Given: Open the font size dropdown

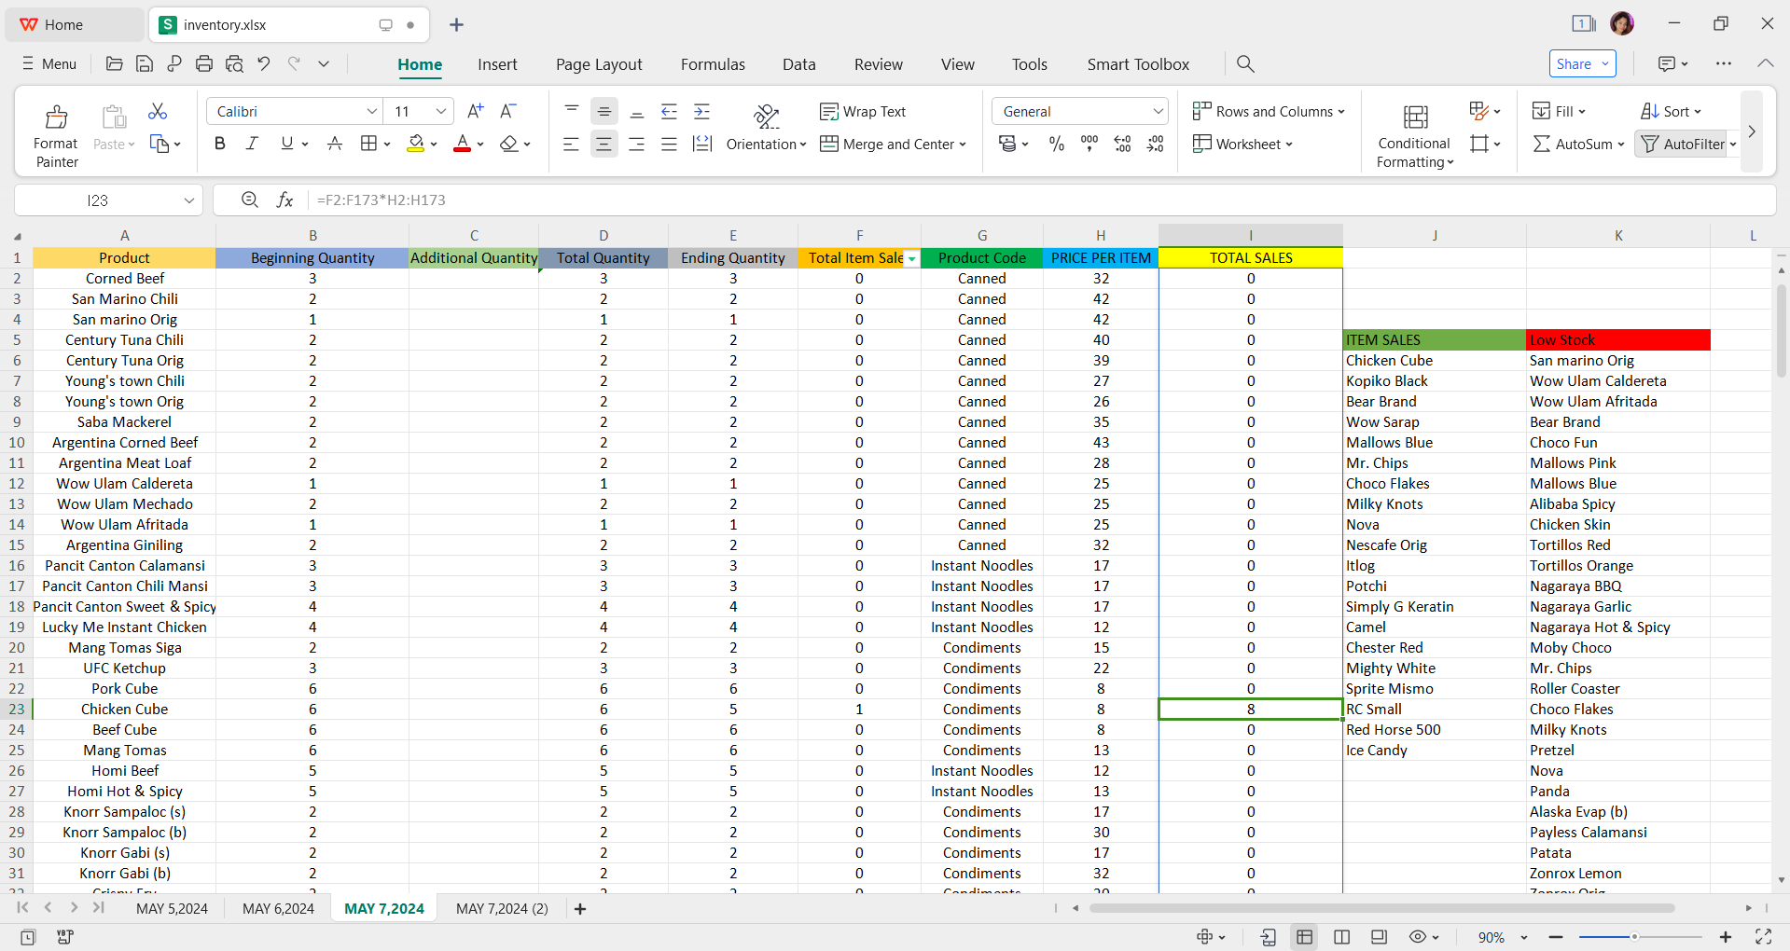Looking at the screenshot, I should (x=441, y=111).
